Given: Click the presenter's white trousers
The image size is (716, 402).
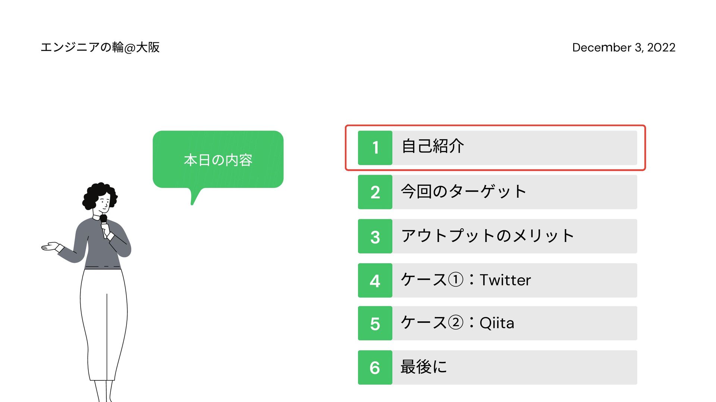Looking at the screenshot, I should point(104,324).
